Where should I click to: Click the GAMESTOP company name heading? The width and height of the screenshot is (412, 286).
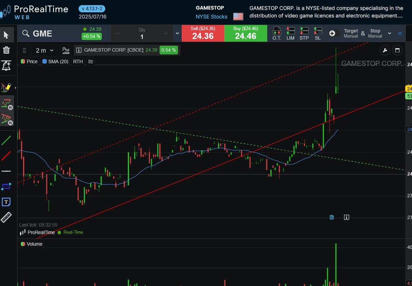click(x=210, y=8)
